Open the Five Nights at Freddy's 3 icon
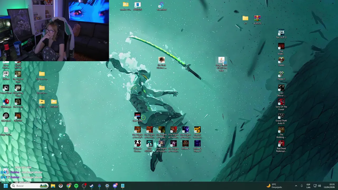The image size is (338, 190). click(161, 132)
